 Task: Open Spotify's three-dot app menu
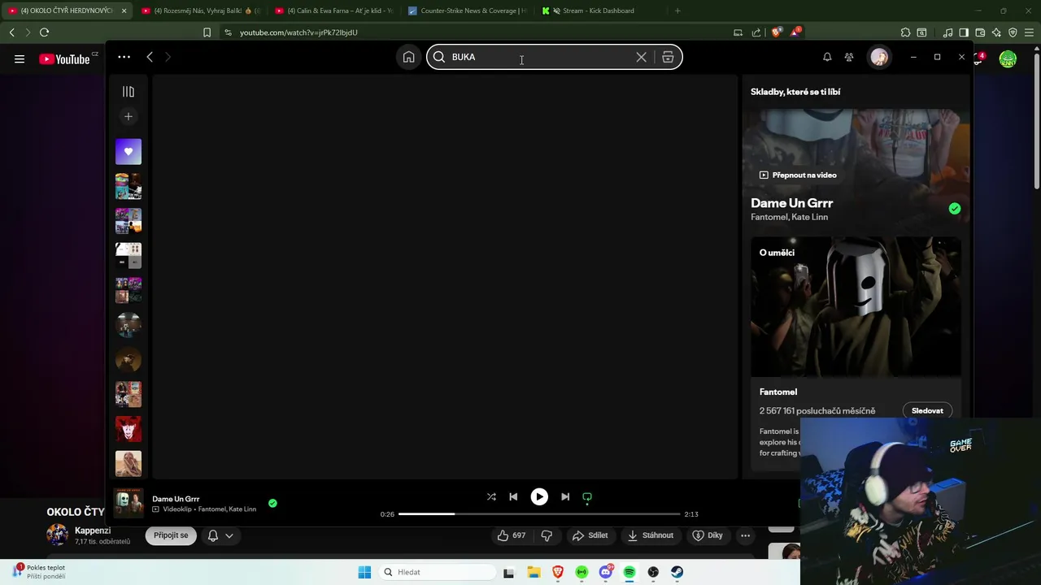point(124,57)
